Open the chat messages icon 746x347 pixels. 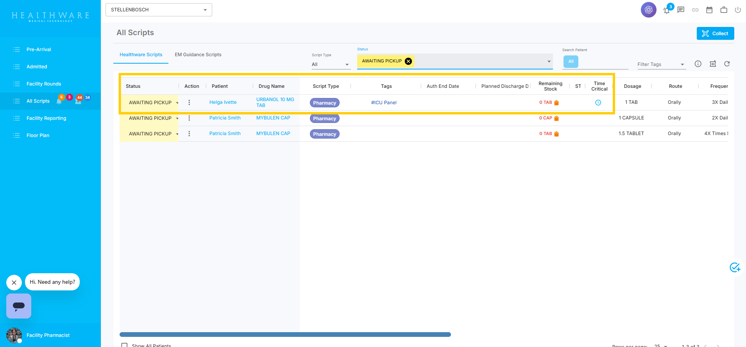coord(681,10)
